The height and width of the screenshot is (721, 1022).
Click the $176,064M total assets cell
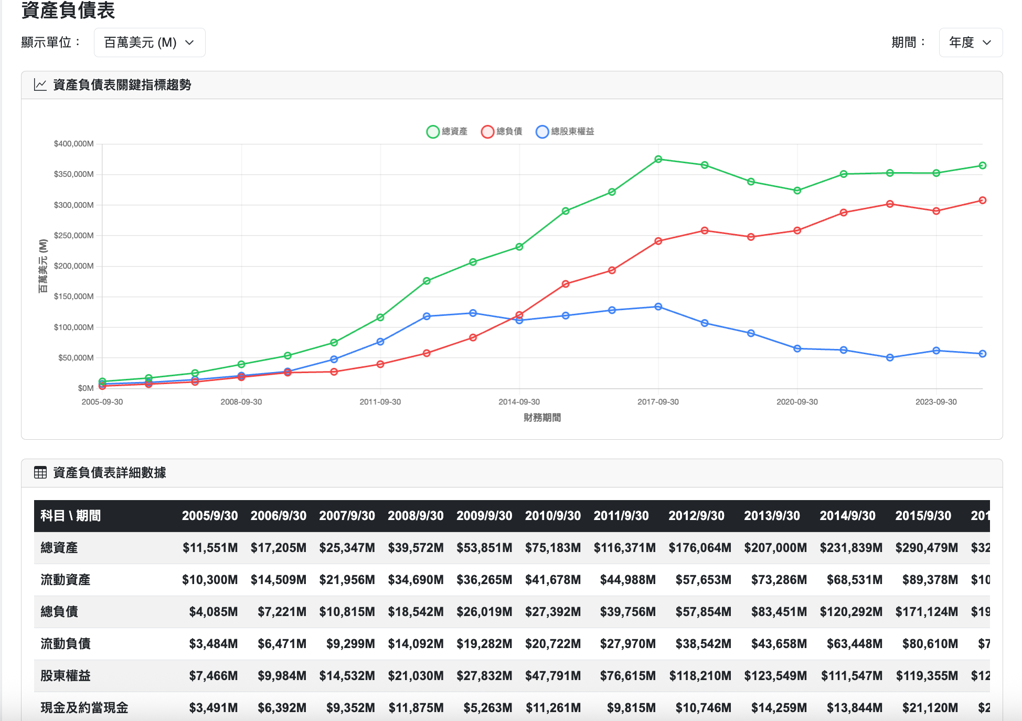(x=699, y=548)
